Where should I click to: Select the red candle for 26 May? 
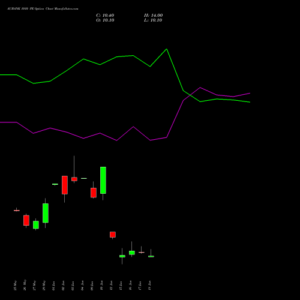click(26, 220)
